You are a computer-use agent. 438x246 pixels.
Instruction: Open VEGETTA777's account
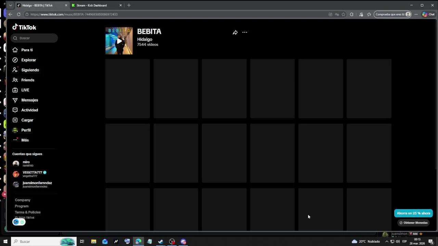point(29,174)
